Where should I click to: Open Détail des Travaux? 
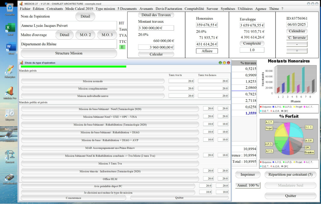(x=156, y=15)
